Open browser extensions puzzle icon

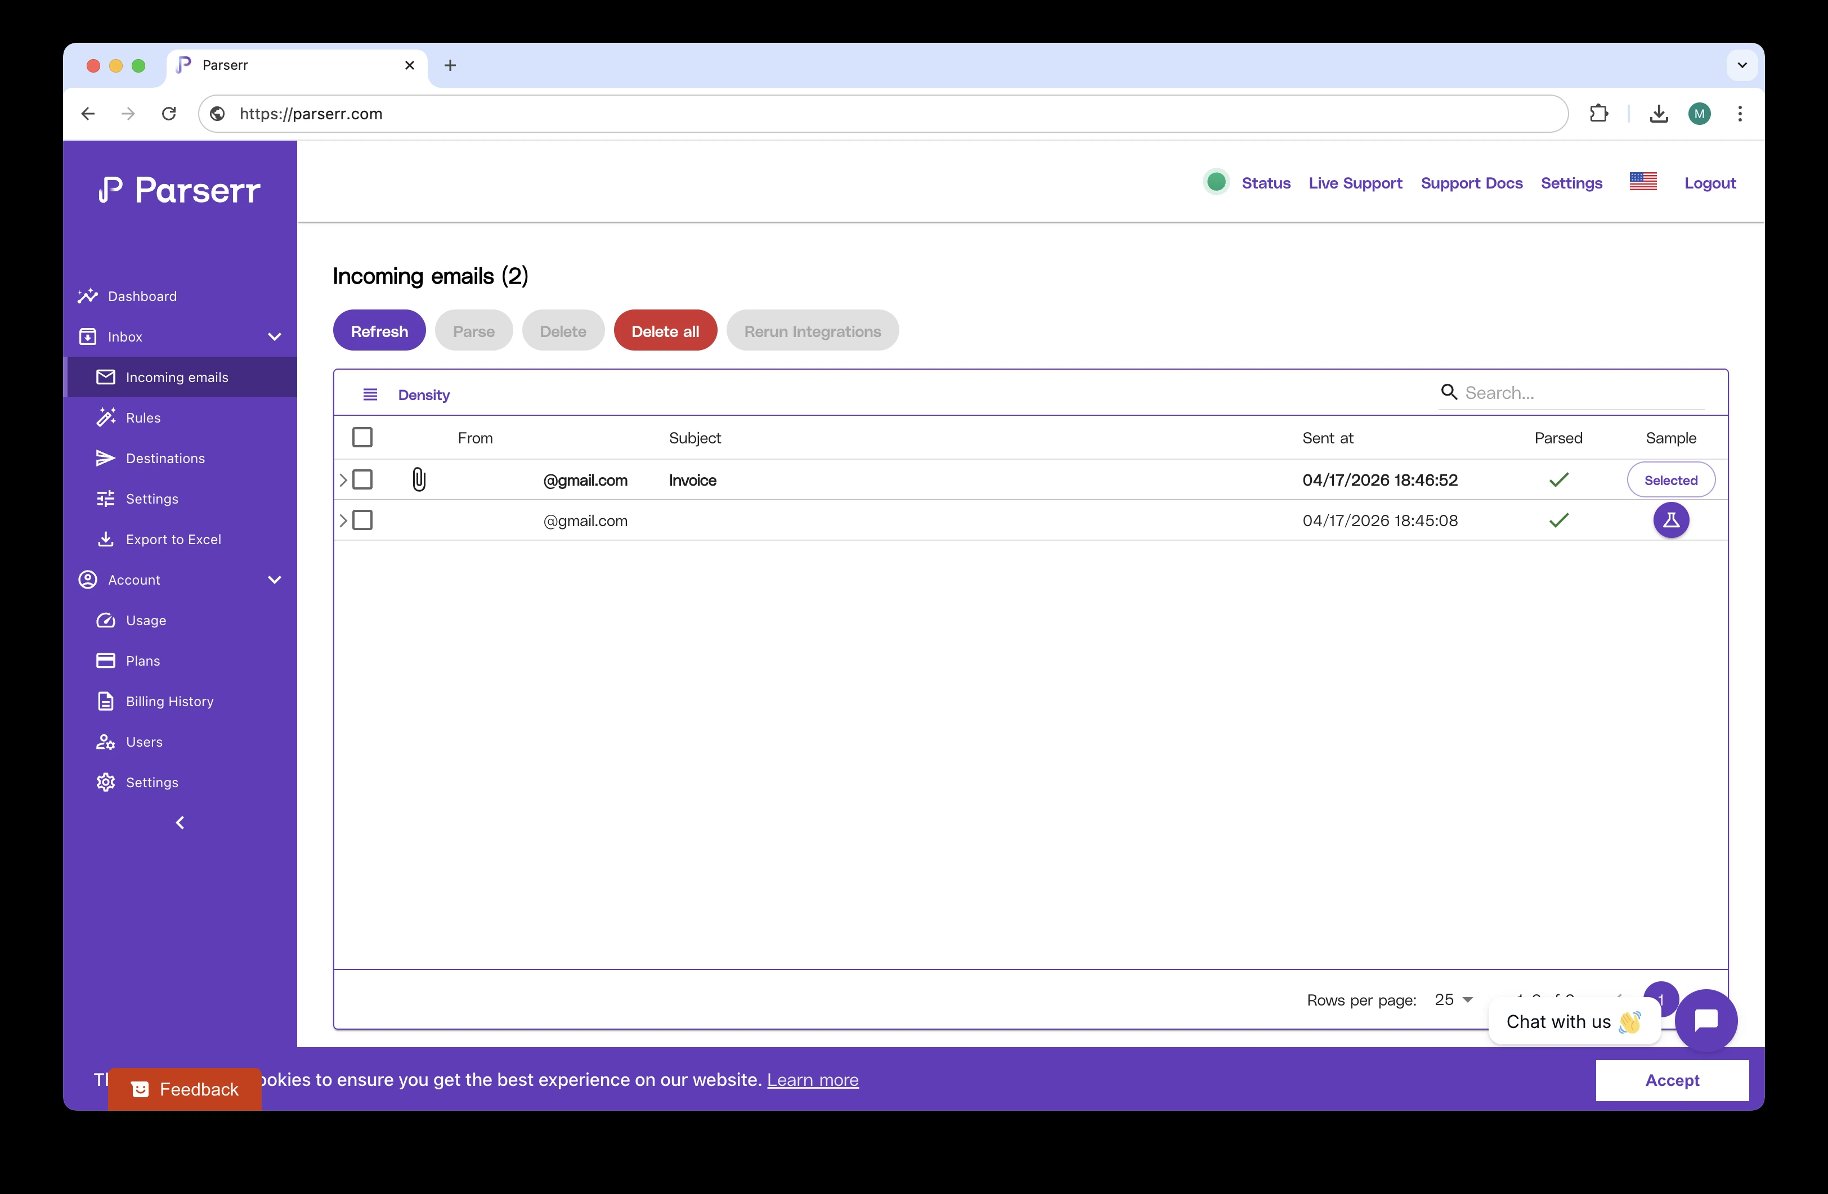1598,114
